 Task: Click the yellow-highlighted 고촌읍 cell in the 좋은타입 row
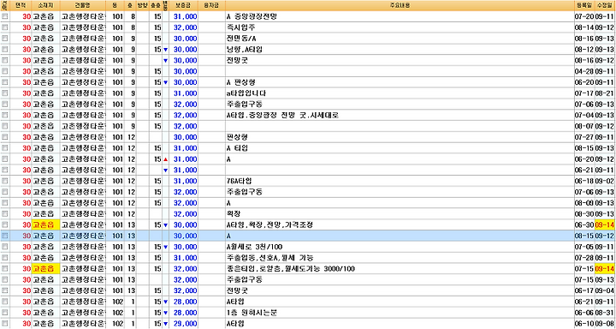coord(45,269)
